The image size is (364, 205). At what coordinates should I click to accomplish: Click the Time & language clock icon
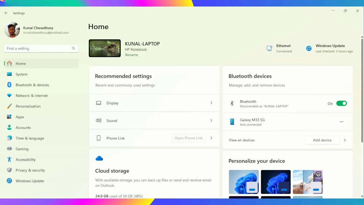coord(9,138)
